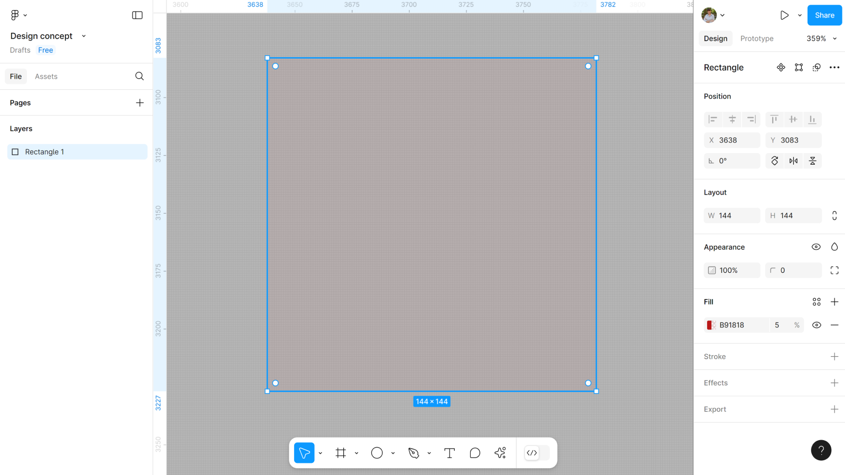Viewport: 845px width, 475px height.
Task: Click the Share button
Action: pyautogui.click(x=824, y=15)
